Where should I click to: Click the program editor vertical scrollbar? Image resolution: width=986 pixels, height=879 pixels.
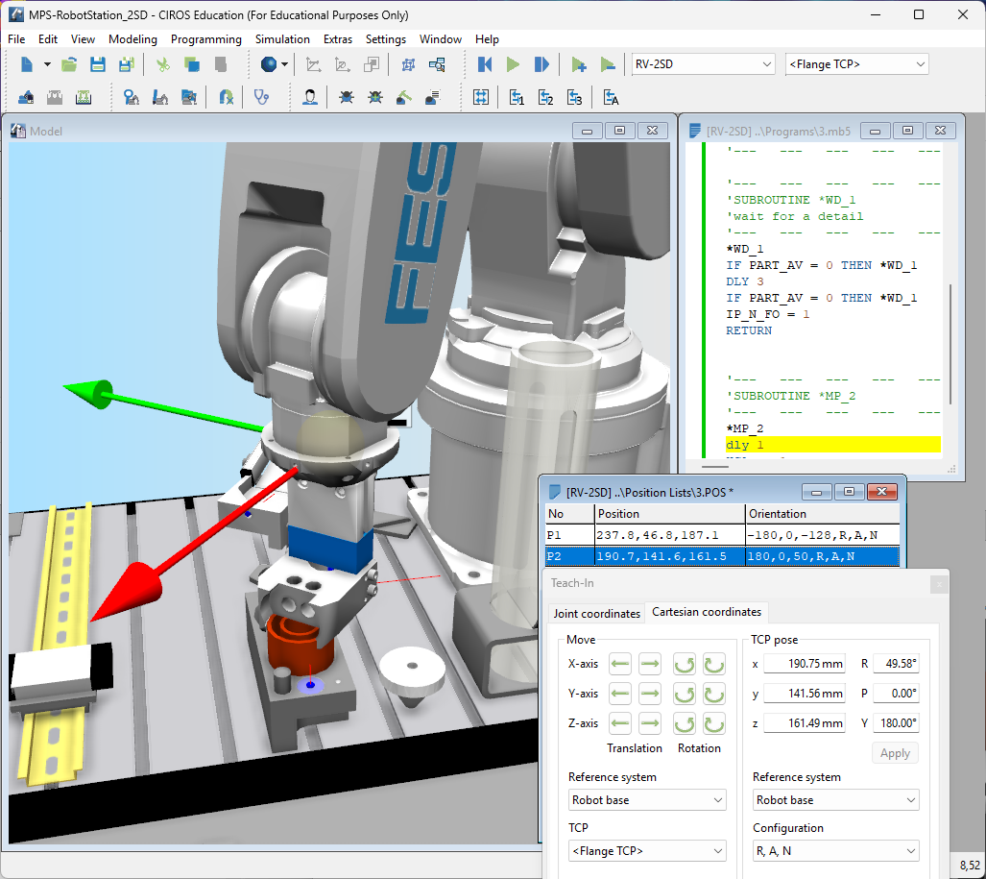click(950, 343)
